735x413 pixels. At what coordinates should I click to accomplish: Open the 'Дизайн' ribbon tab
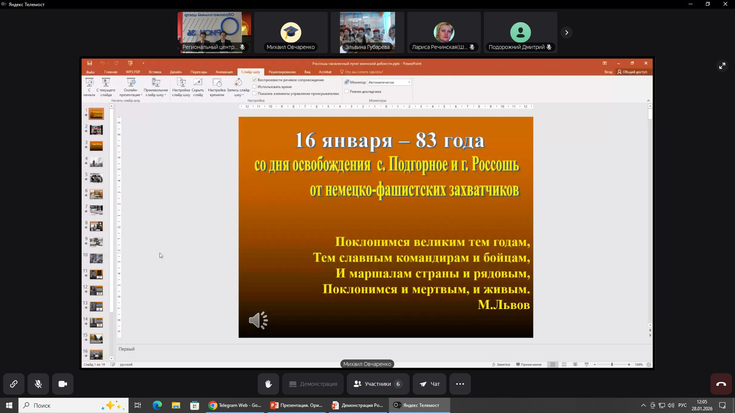tap(176, 72)
